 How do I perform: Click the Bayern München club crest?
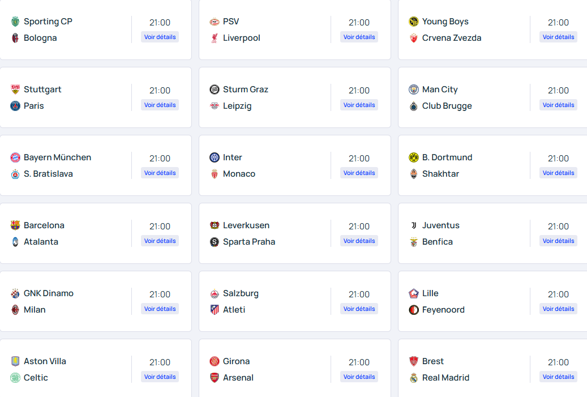[15, 157]
